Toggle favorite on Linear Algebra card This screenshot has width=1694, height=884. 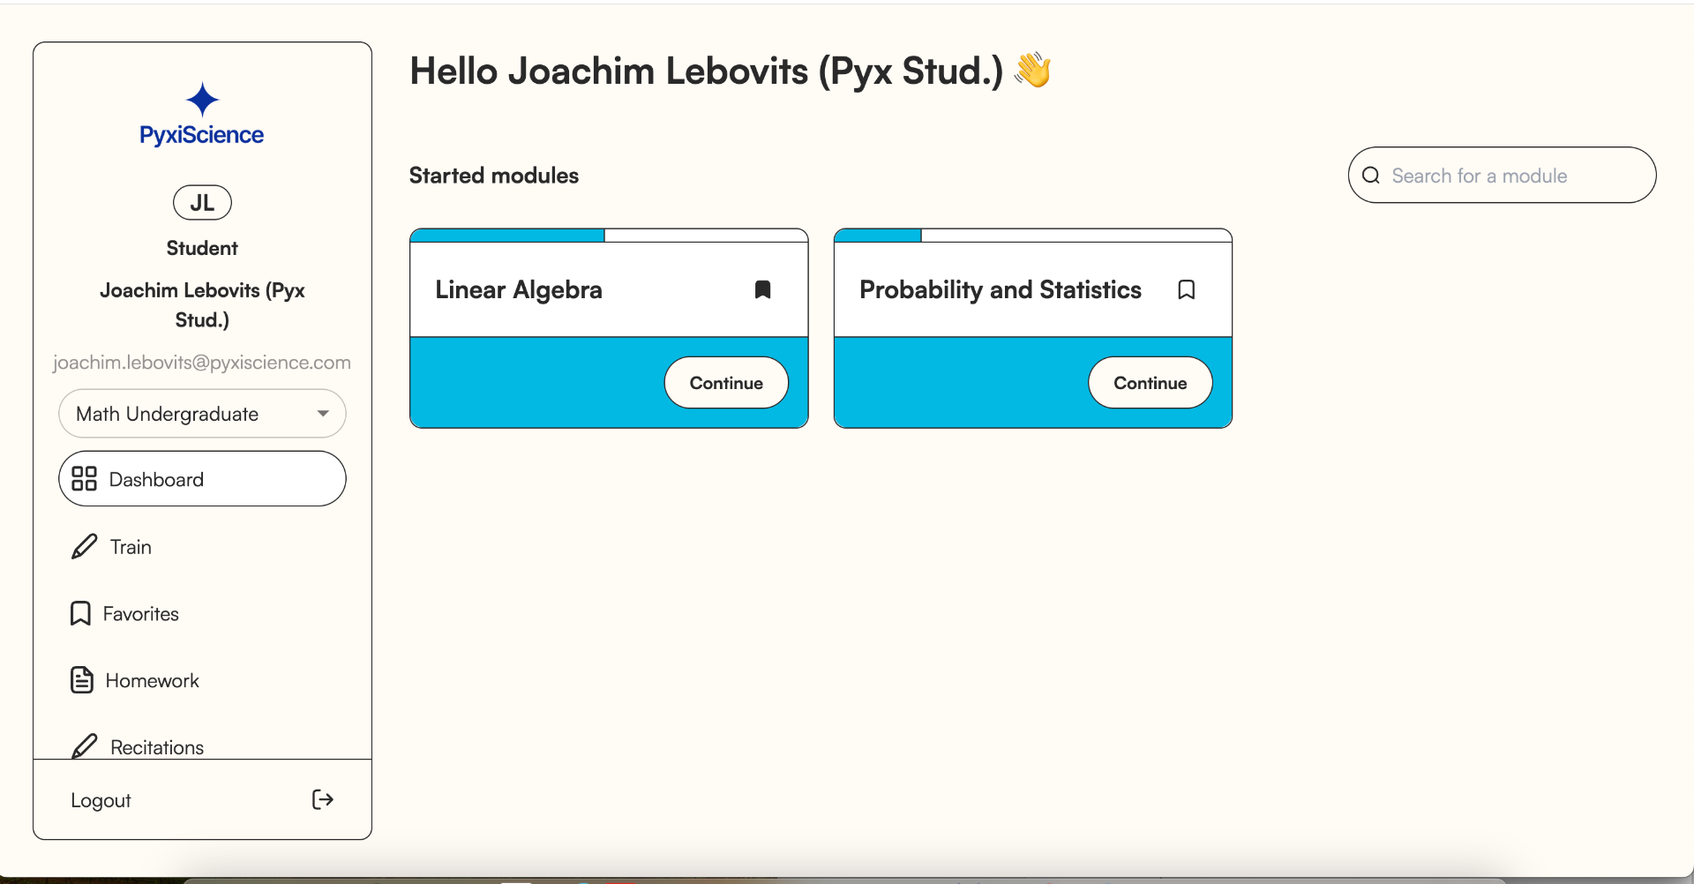coord(763,289)
